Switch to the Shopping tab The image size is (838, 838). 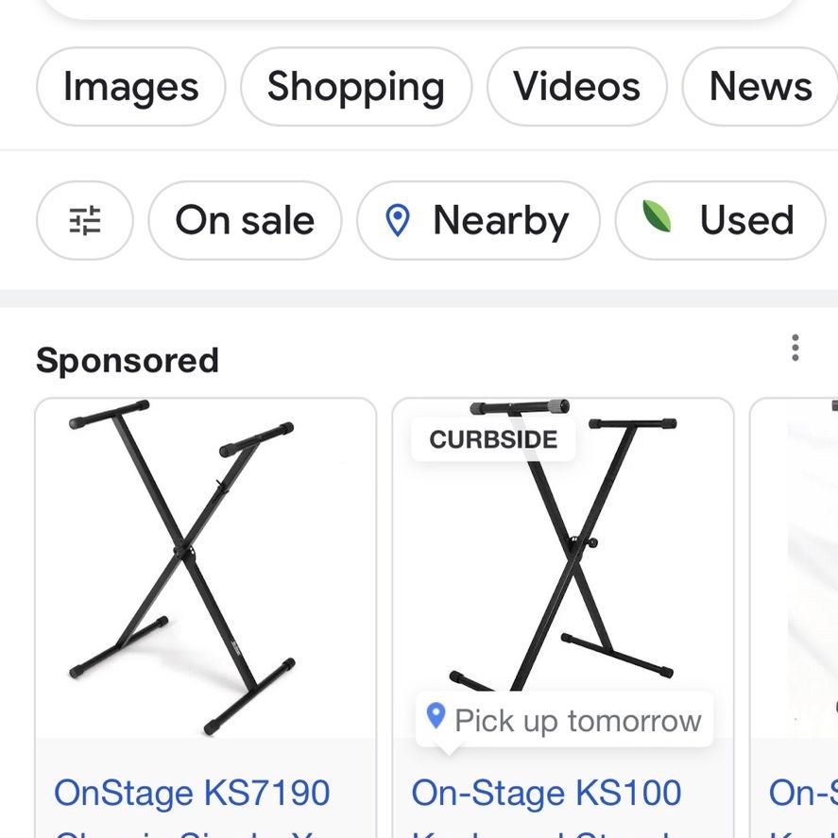356,87
